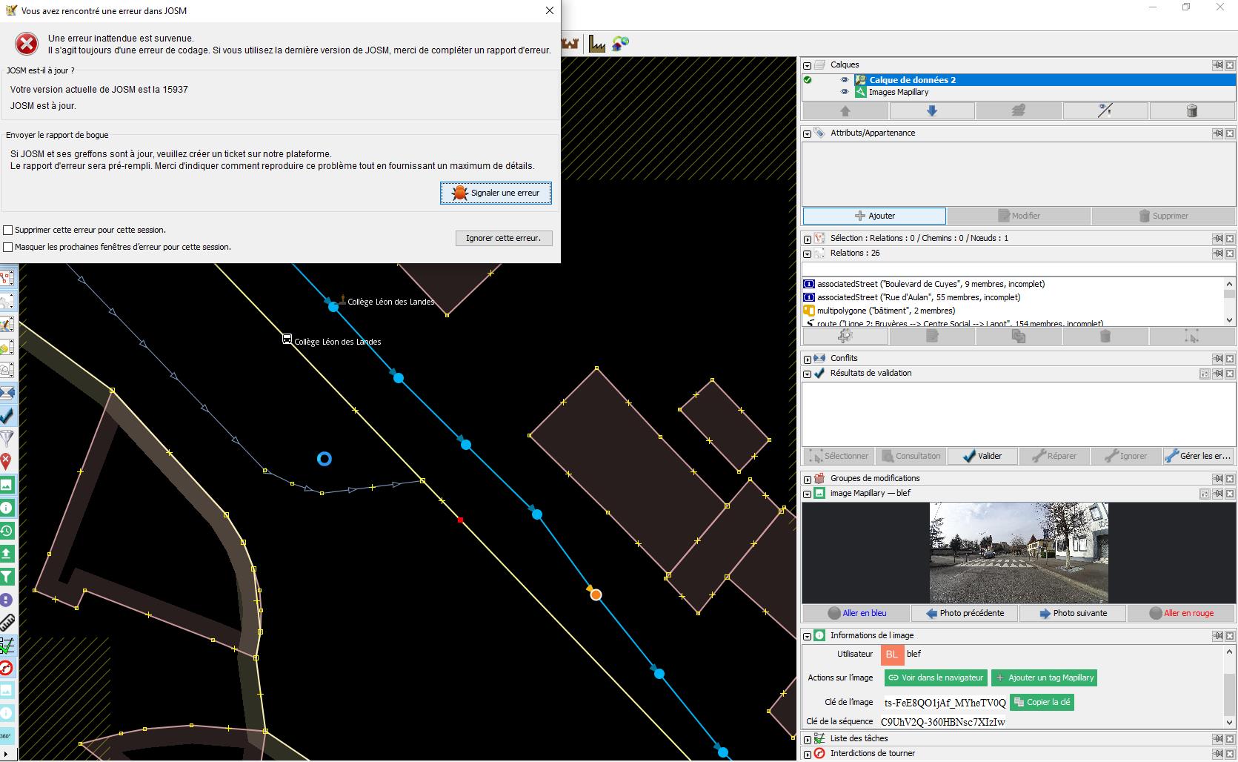Move layer down with blue arrow
Image resolution: width=1238 pixels, height=762 pixels.
click(931, 111)
